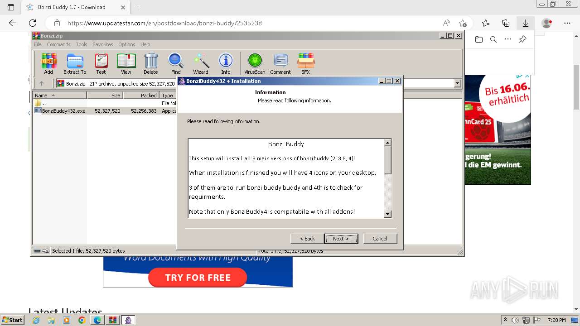The width and height of the screenshot is (580, 326).
Task: Switch to Bonzi Buddy 1.7 Download tab
Action: click(76, 7)
